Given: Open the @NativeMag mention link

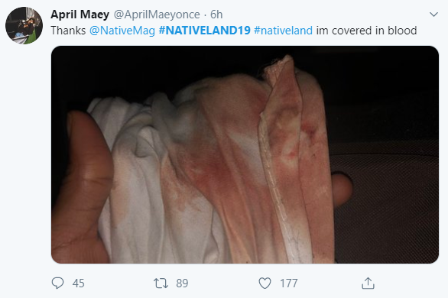Looking at the screenshot, I should point(122,31).
